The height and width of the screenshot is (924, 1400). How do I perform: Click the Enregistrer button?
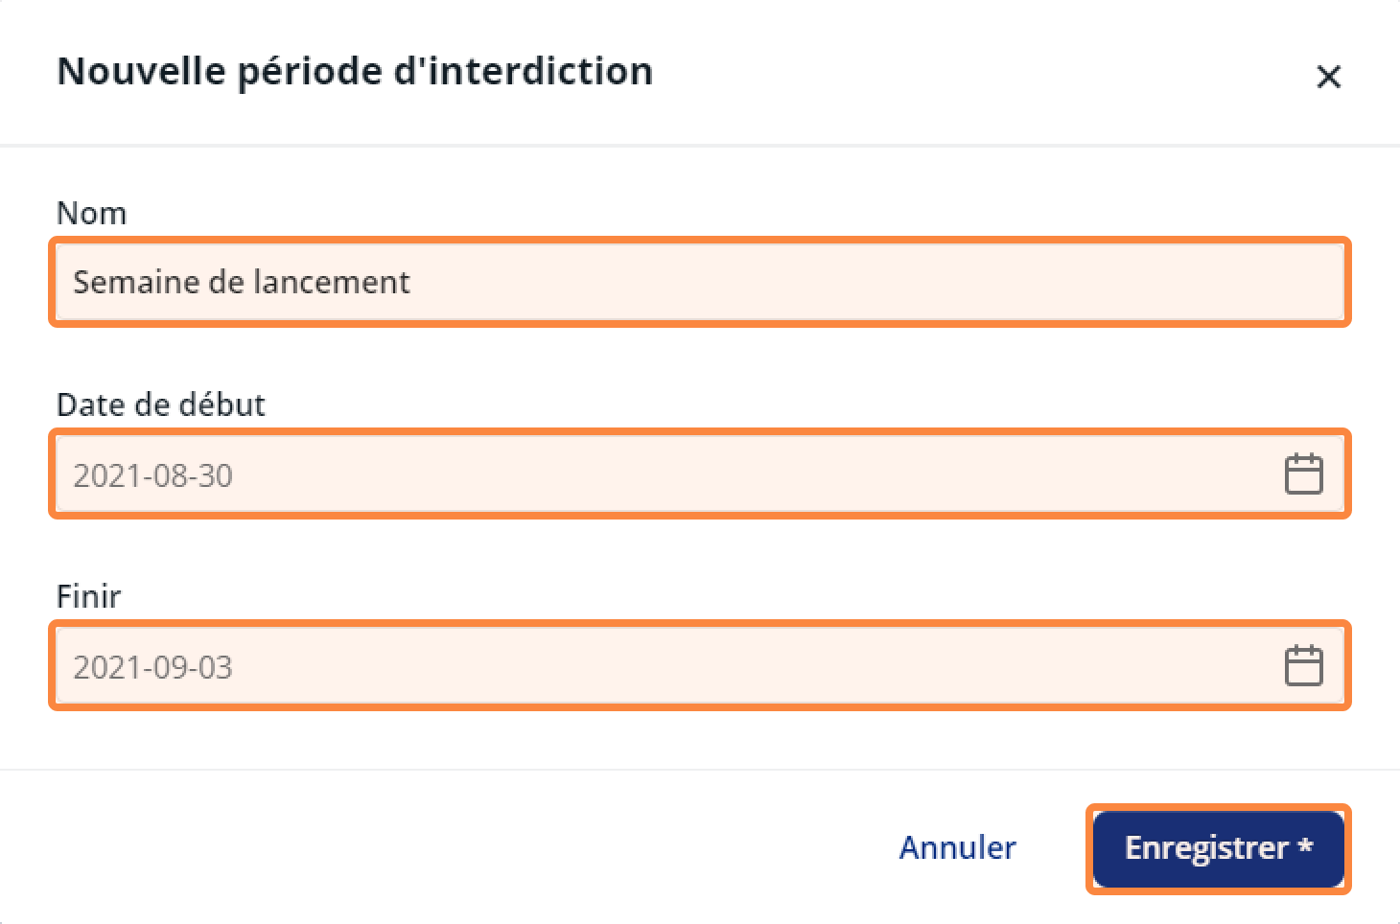point(1218,848)
